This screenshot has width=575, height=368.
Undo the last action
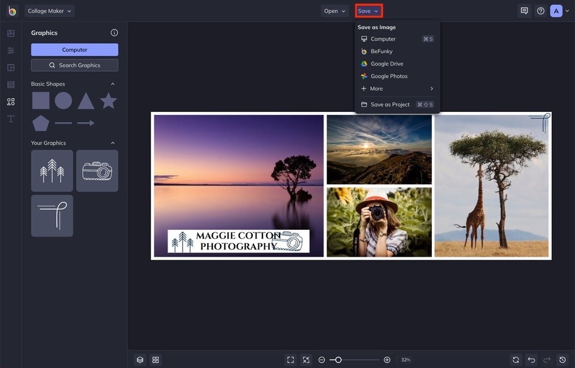click(531, 359)
